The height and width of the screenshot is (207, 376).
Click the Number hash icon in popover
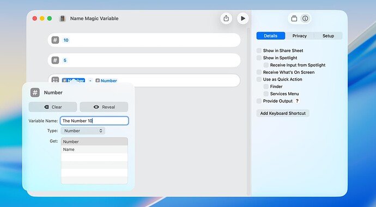35,92
